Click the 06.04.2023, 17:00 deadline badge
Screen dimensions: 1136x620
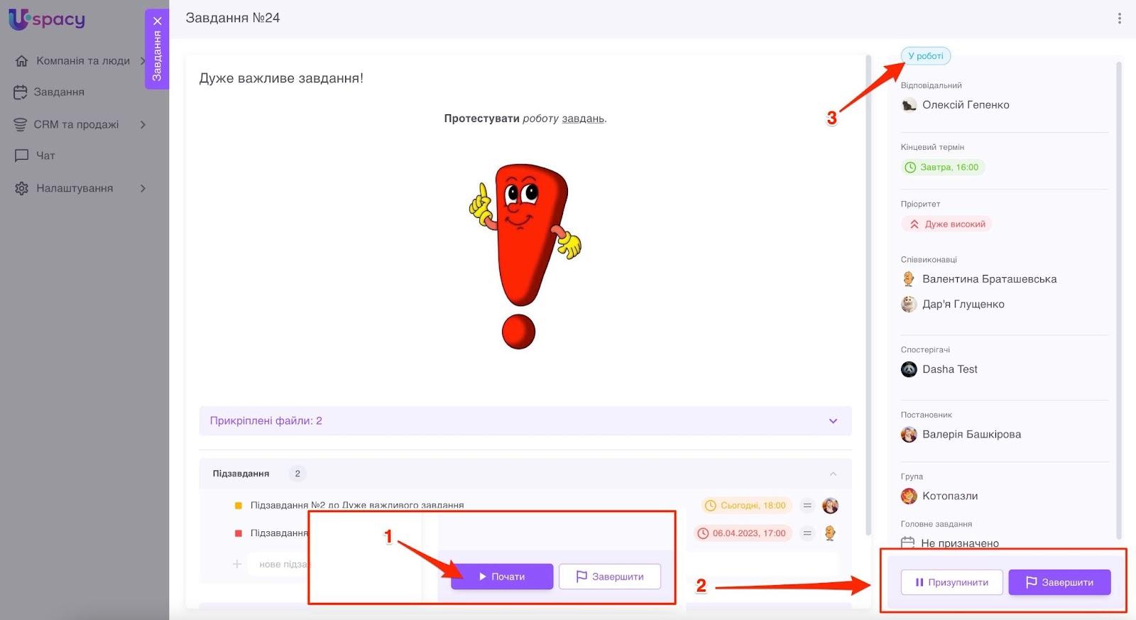[743, 533]
